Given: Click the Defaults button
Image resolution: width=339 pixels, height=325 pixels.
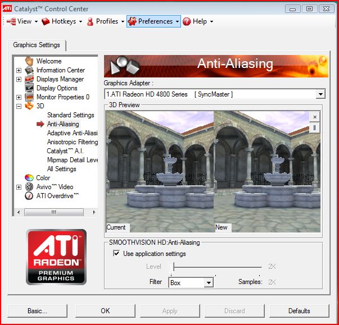Looking at the screenshot, I should click(x=299, y=311).
